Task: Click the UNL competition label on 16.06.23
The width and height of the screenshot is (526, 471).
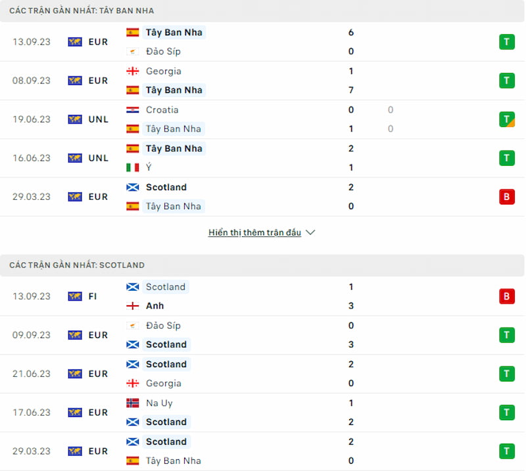Action: coord(98,158)
